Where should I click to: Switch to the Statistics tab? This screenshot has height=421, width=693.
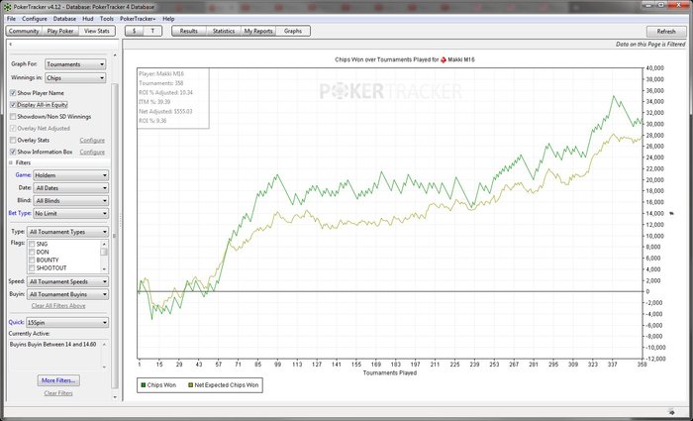pyautogui.click(x=224, y=32)
